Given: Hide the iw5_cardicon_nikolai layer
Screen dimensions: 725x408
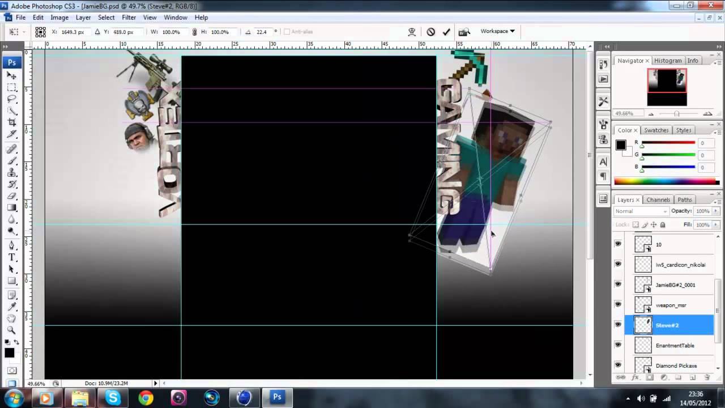Looking at the screenshot, I should coord(618,263).
